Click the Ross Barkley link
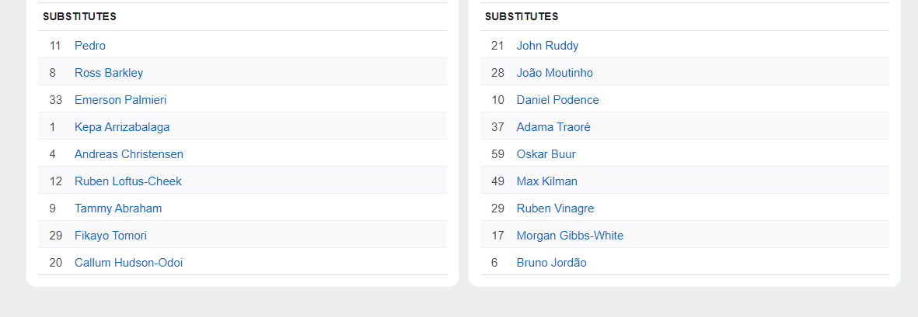Screen dimensions: 918x317 click(109, 73)
